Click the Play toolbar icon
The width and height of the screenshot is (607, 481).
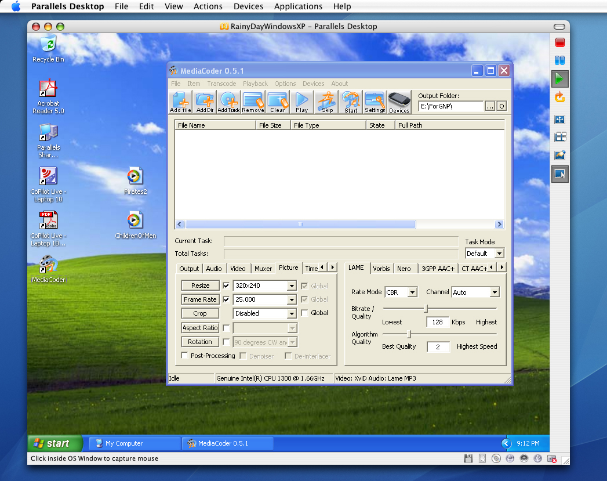click(301, 102)
